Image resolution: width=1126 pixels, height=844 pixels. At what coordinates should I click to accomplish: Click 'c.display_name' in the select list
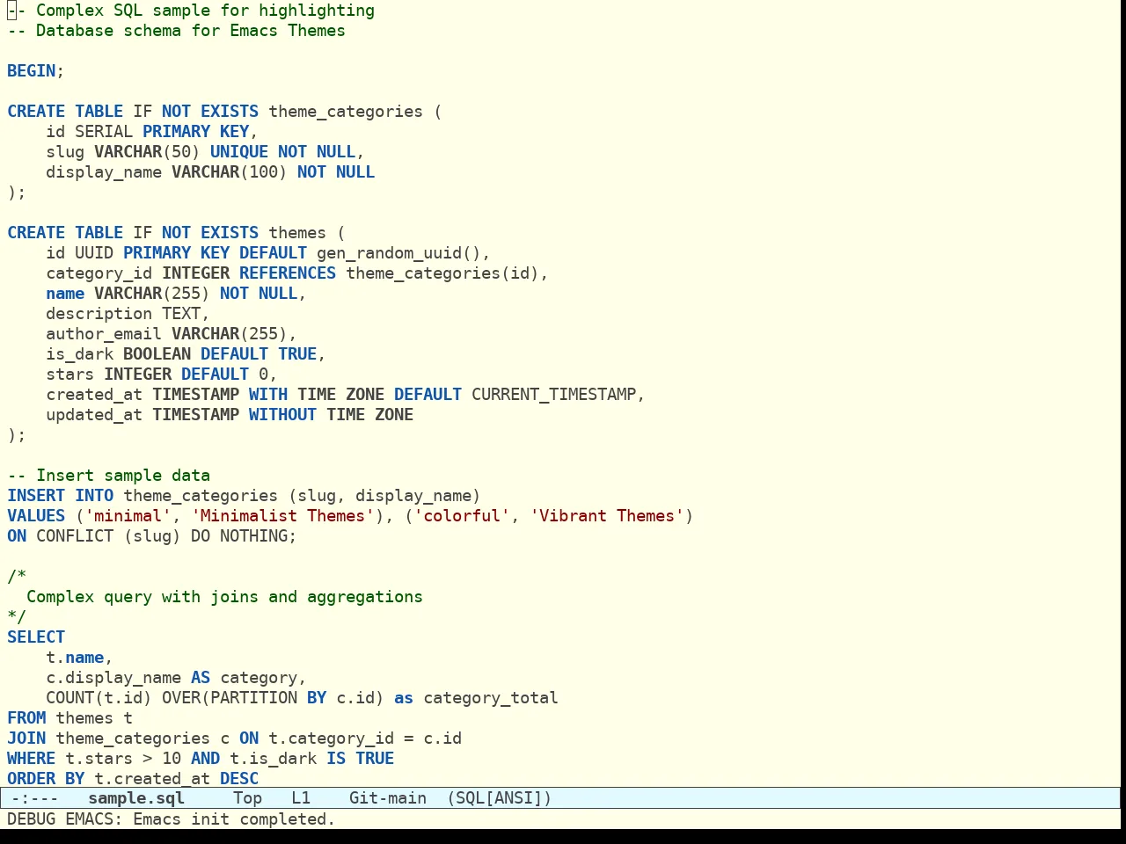point(113,678)
